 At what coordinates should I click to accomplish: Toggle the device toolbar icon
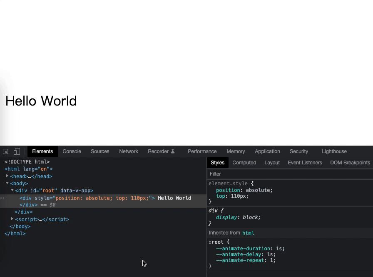click(16, 151)
